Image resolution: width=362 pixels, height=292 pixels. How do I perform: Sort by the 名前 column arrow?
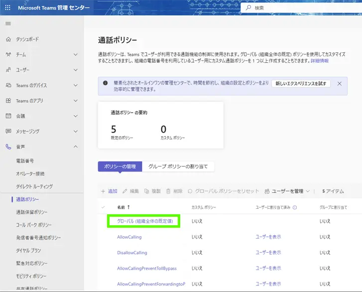pyautogui.click(x=128, y=207)
